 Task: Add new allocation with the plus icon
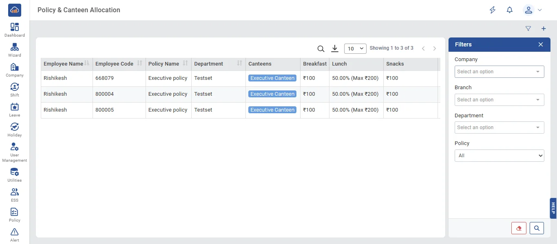tap(544, 29)
